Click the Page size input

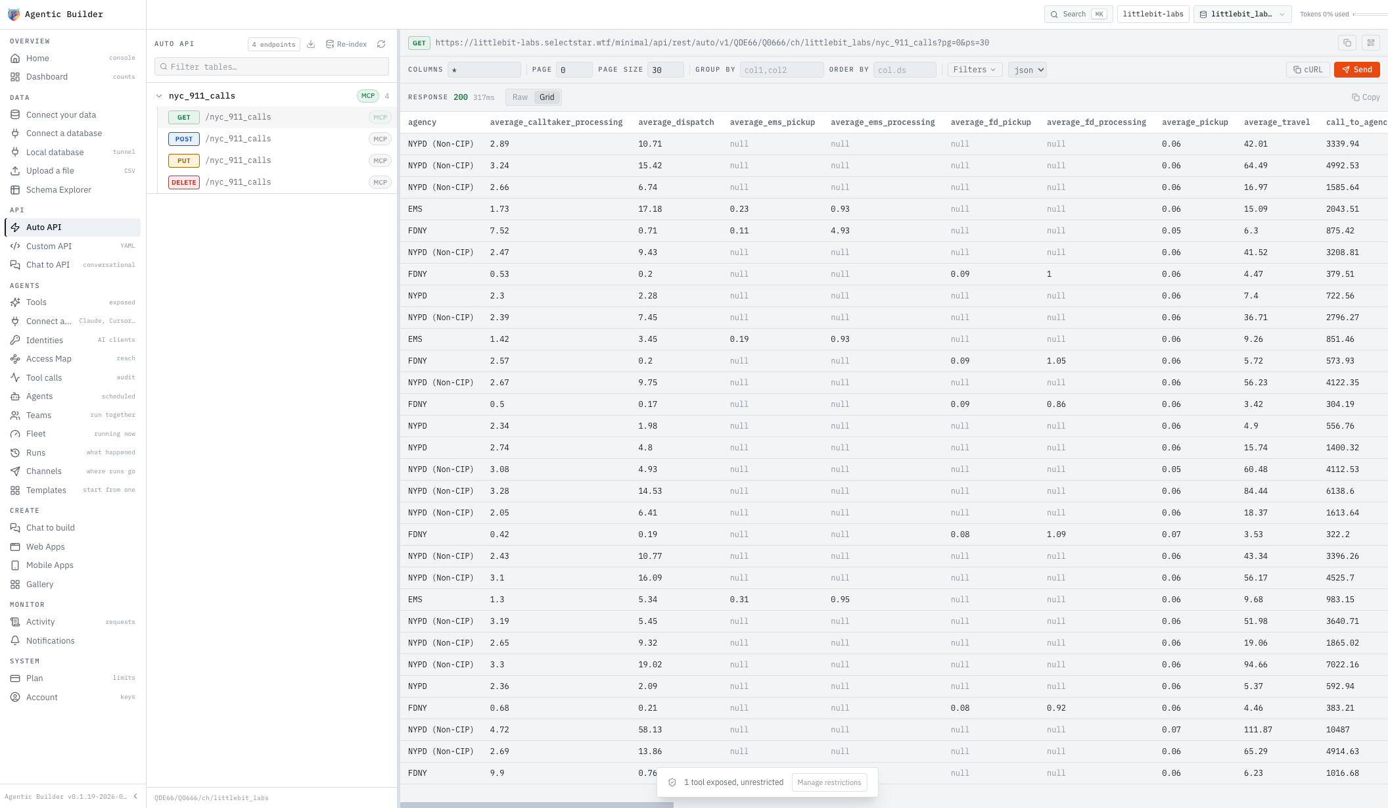[666, 70]
